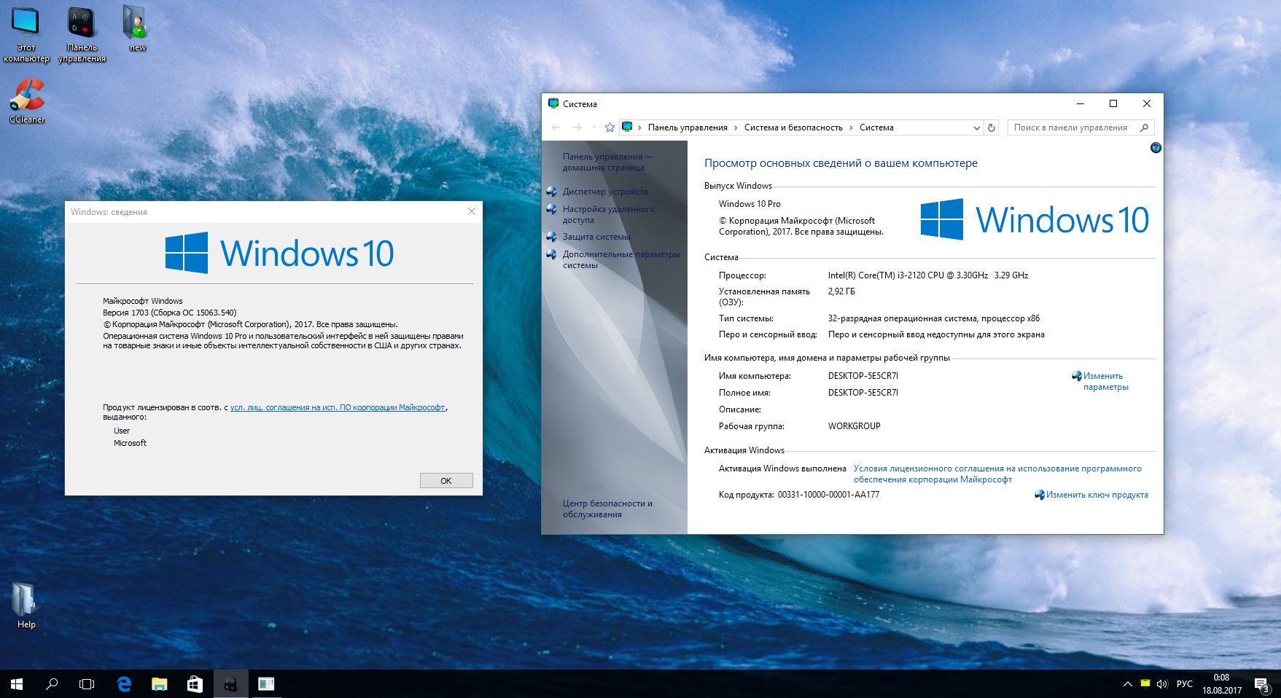Screen dimensions: 1281x698
Task: Select the product code 00331-10000-00001-AA177
Action: pyautogui.click(x=828, y=495)
